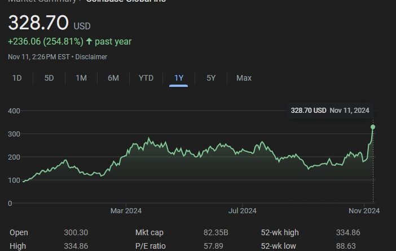Click the green up arrow icon
Viewport: 396px width, 251px height.
(89, 41)
